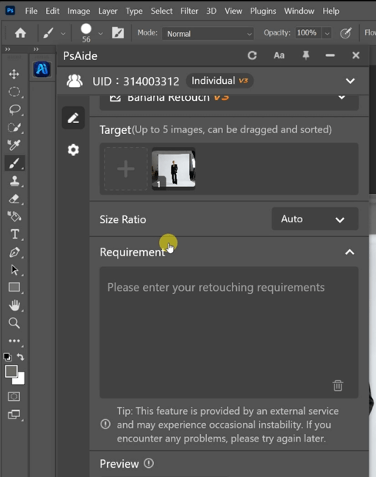
Task: Add a target image with plus box
Action: 125,168
